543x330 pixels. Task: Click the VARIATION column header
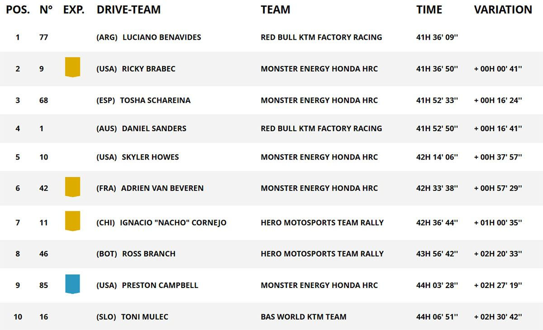click(x=503, y=10)
